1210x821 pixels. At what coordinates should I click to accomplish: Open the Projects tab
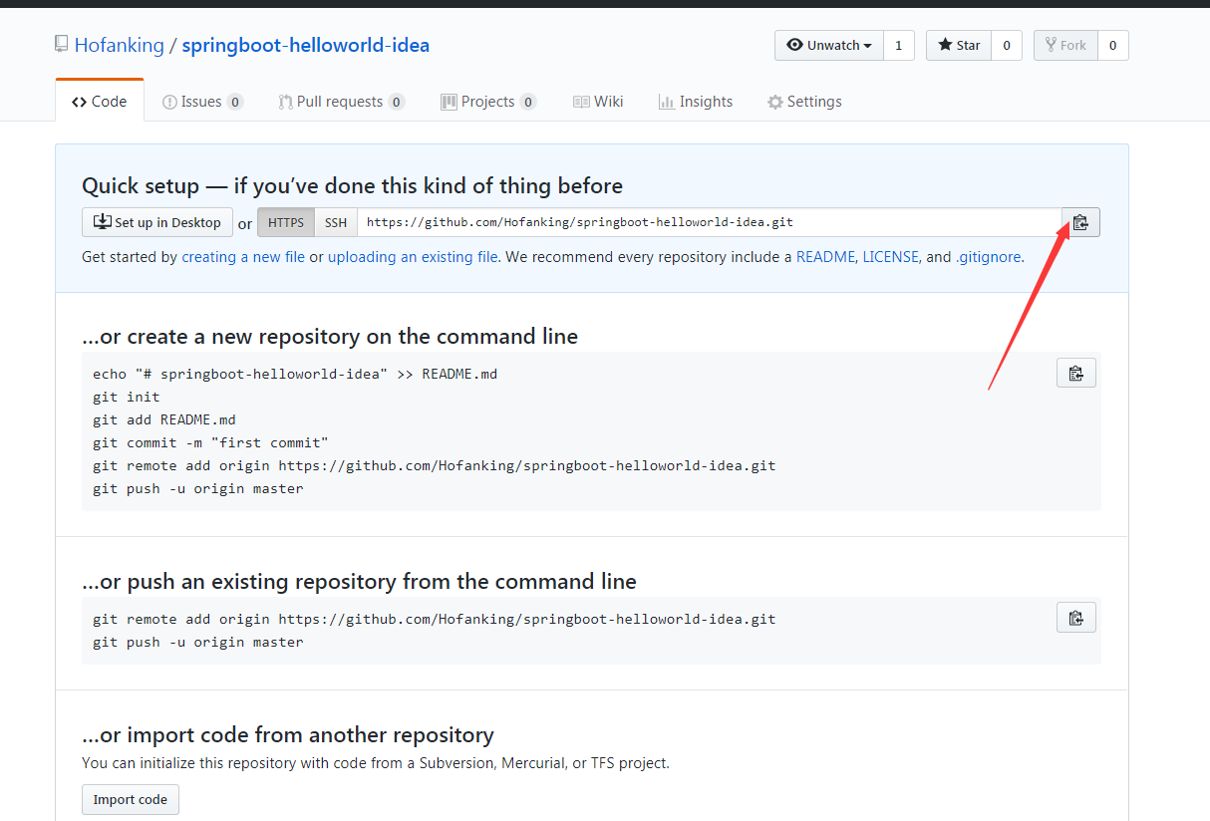pyautogui.click(x=488, y=101)
